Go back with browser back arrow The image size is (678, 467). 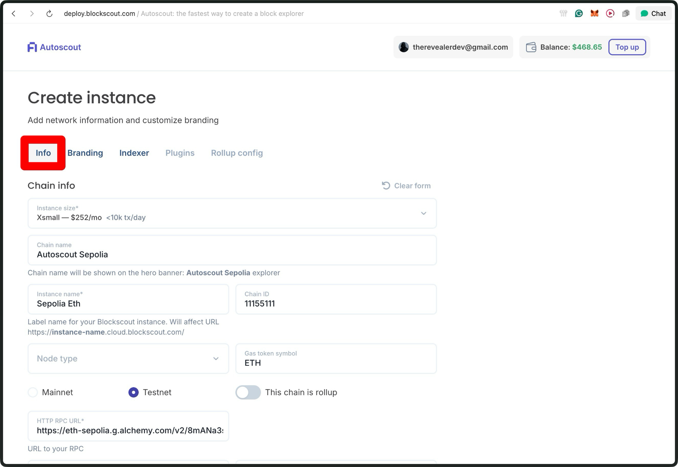[x=14, y=14]
